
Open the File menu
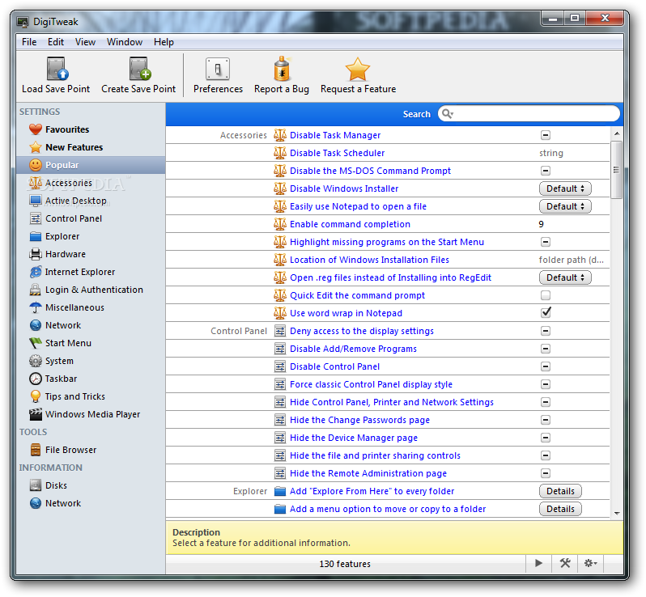(29, 42)
